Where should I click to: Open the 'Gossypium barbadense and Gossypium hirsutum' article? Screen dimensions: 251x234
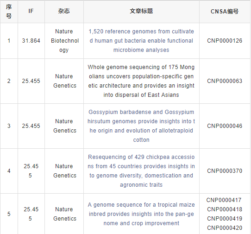[x=141, y=126]
